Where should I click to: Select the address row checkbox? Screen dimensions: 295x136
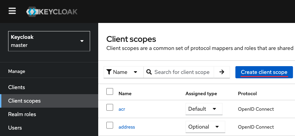pyautogui.click(x=110, y=126)
